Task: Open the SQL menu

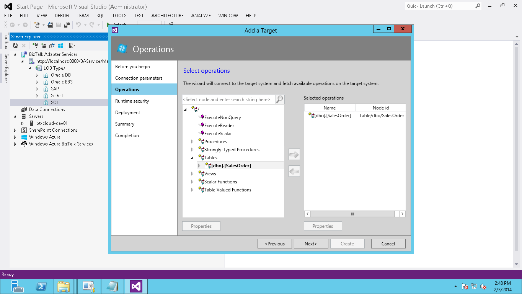Action: (100, 16)
